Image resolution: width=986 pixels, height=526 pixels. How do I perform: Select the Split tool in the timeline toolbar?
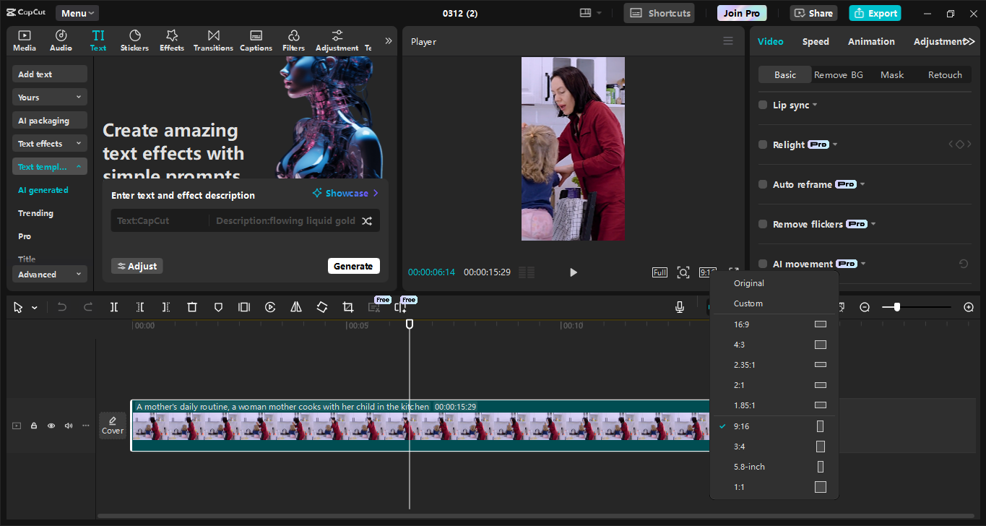[113, 307]
